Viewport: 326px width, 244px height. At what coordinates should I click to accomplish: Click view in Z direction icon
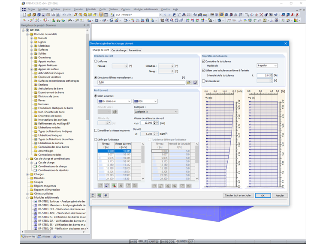[197, 21]
